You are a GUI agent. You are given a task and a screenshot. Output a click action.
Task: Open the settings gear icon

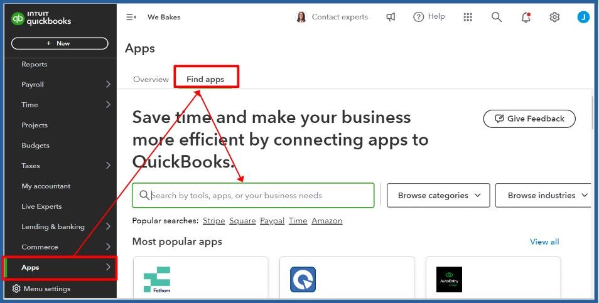[x=554, y=17]
